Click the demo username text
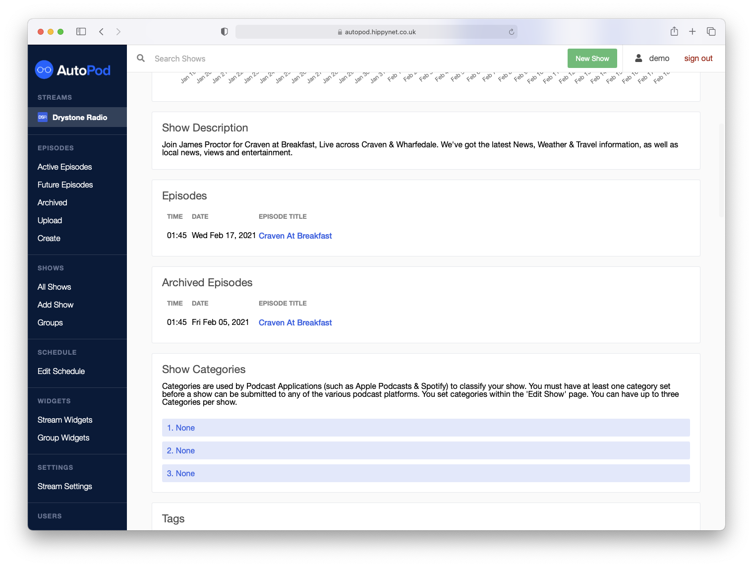 (659, 58)
